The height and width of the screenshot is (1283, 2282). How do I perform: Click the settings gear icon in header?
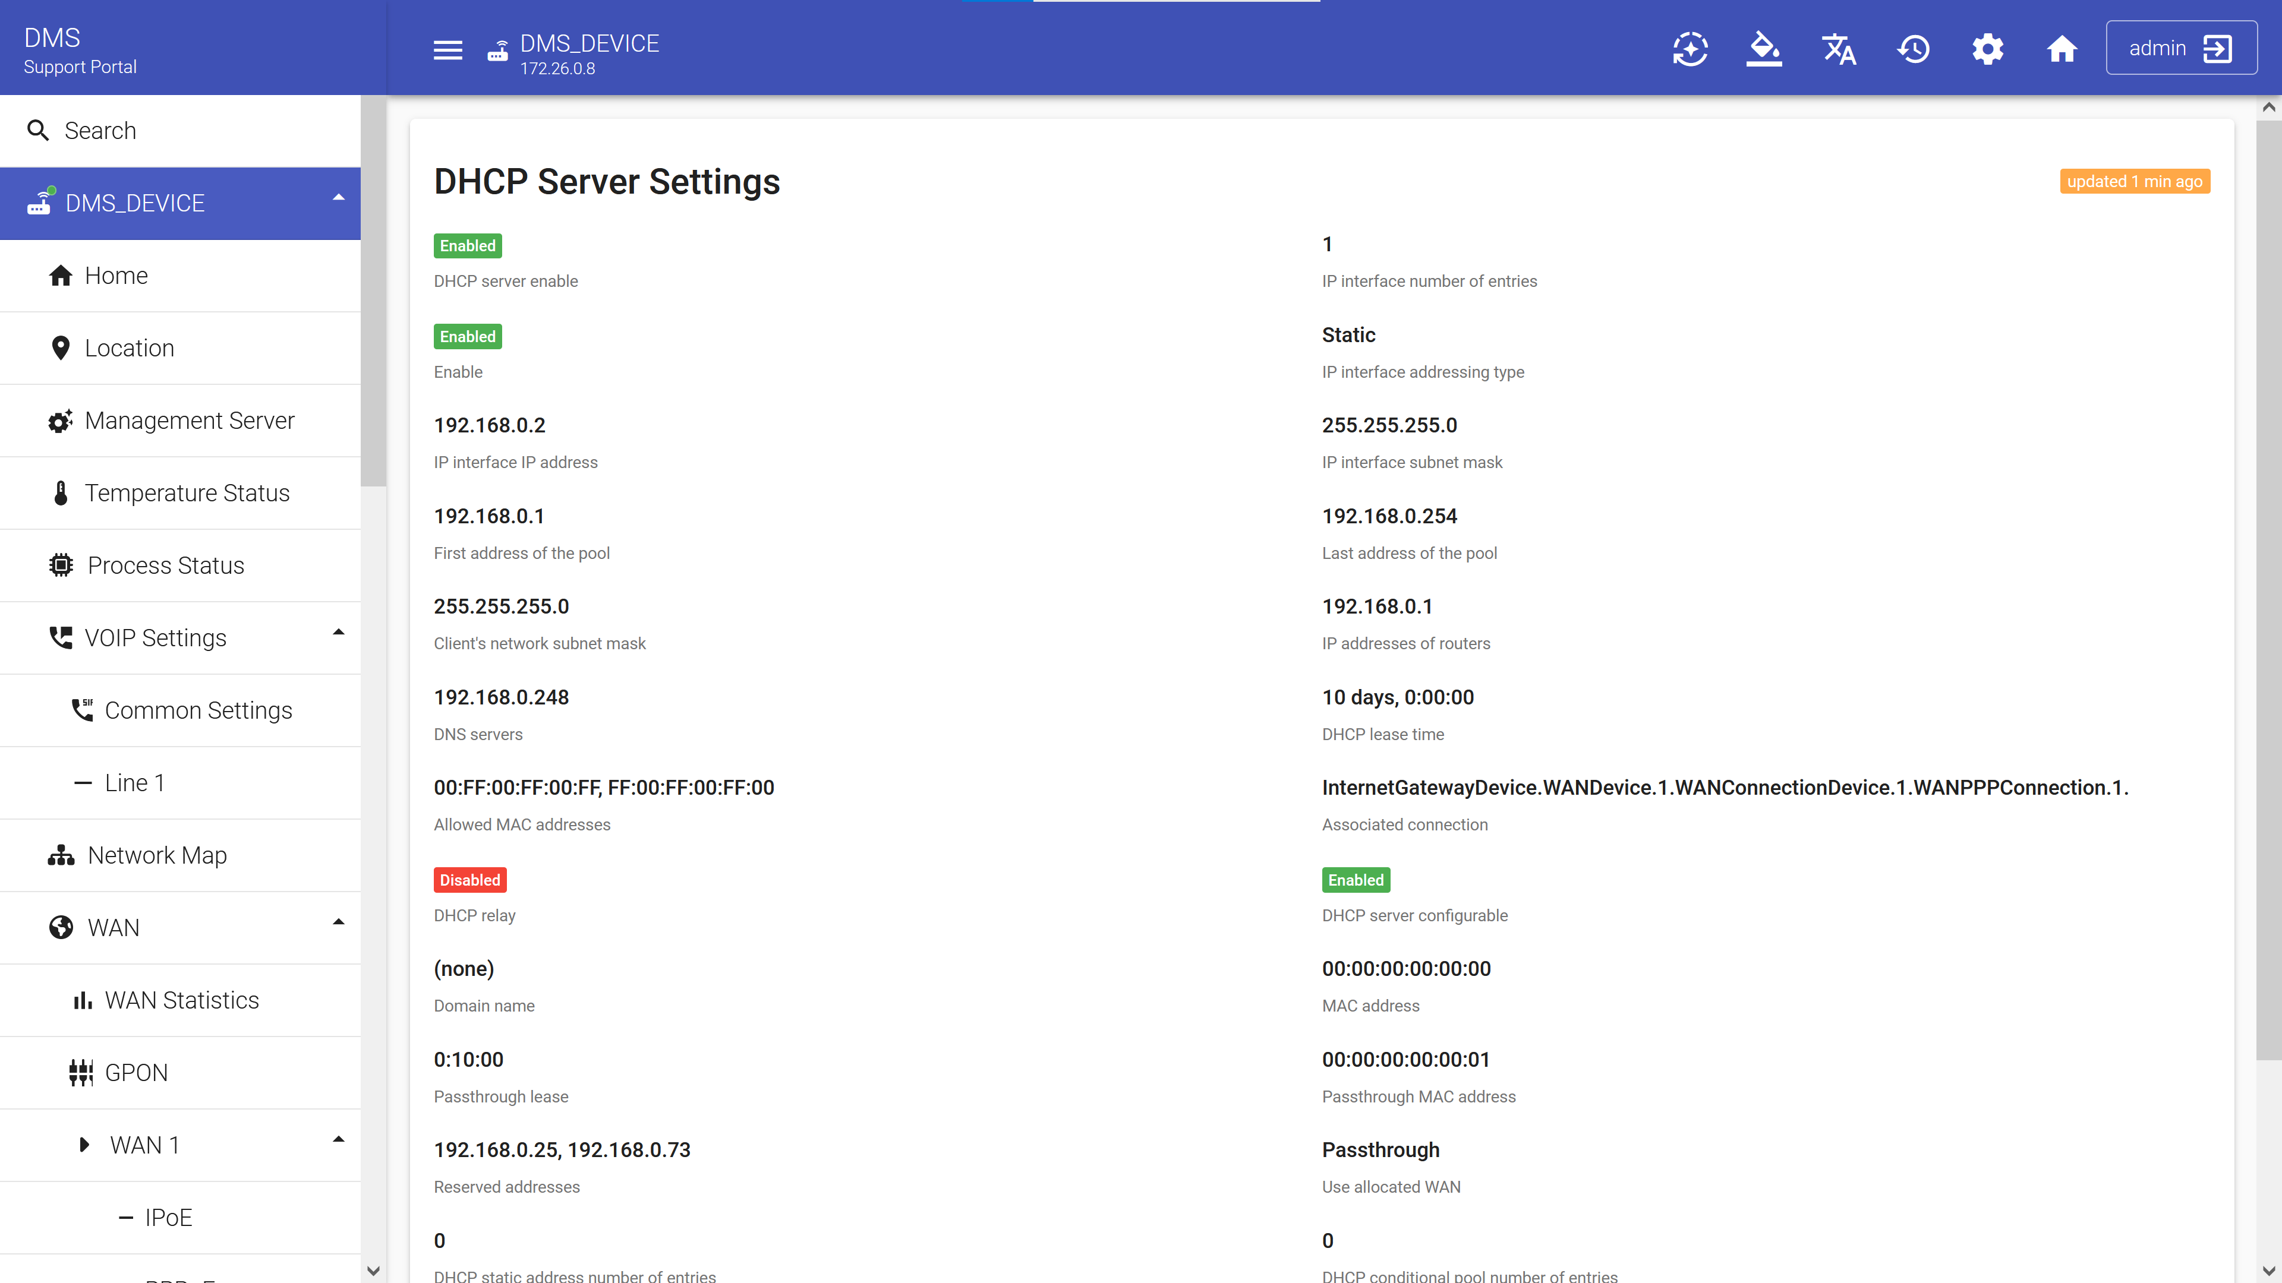1987,49
